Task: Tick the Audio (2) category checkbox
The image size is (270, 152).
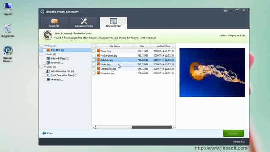Action: coord(41,54)
